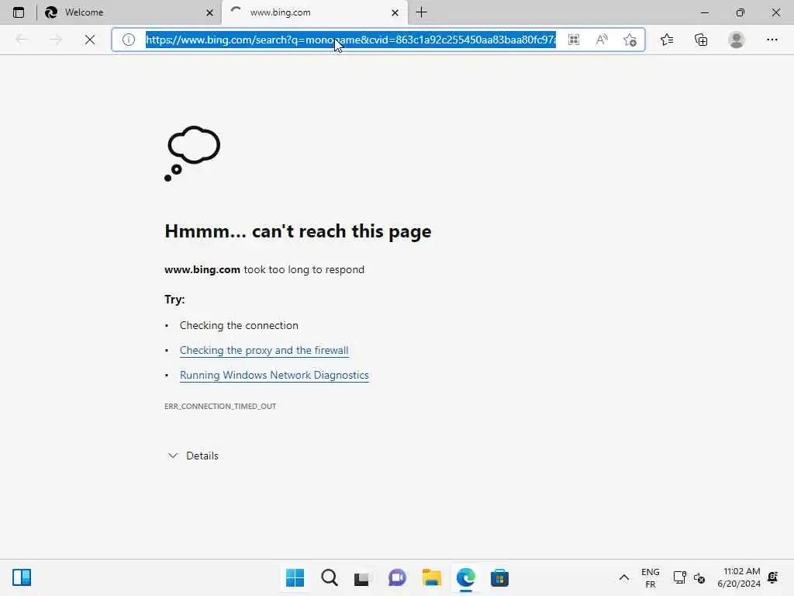Open the user profile icon
Image resolution: width=794 pixels, height=596 pixels.
(737, 40)
